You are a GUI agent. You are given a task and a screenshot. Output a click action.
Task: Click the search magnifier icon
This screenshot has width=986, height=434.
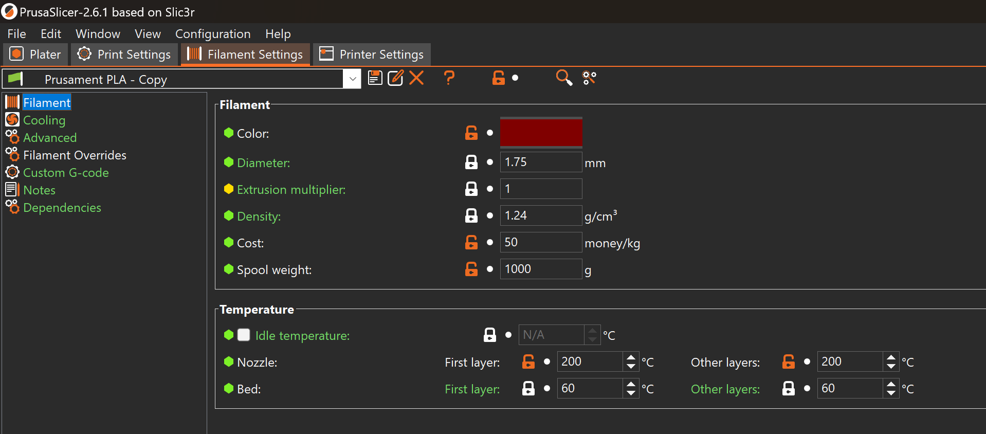[x=564, y=78]
